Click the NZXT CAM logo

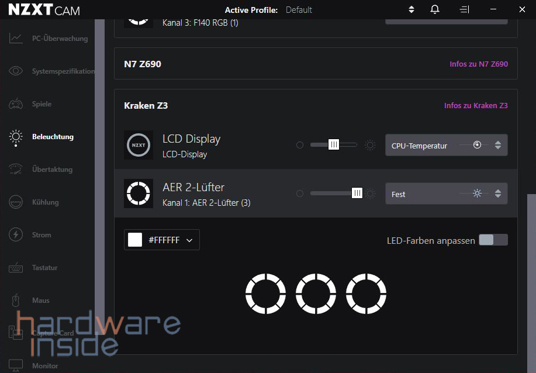(x=44, y=10)
